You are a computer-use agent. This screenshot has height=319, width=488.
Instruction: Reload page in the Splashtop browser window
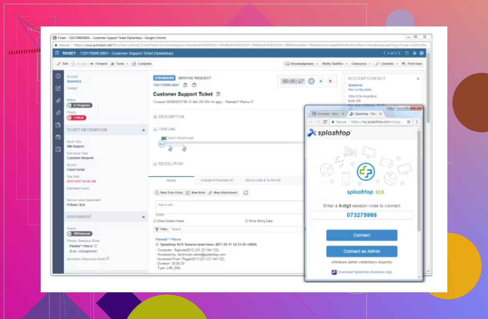325,121
